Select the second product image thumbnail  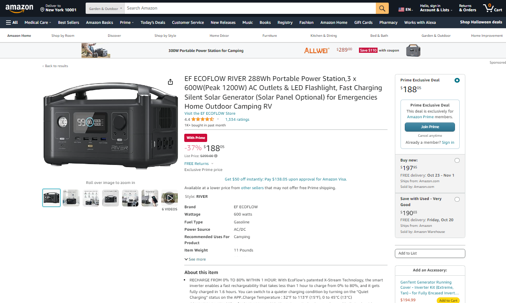[x=71, y=198]
